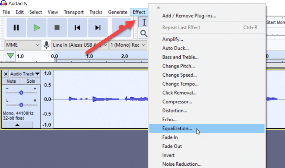Skip to End of the track
This screenshot has width=285, height=168.
click(x=98, y=28)
